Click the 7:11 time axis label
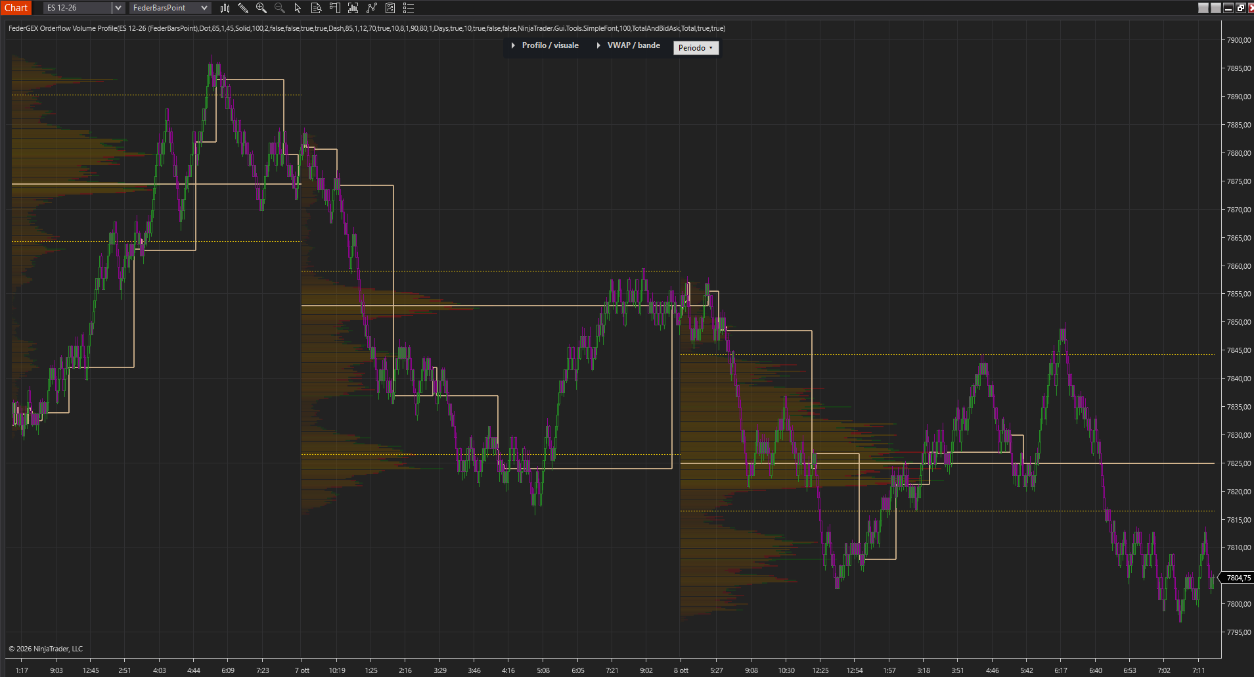Viewport: 1254px width, 677px height. (1199, 670)
